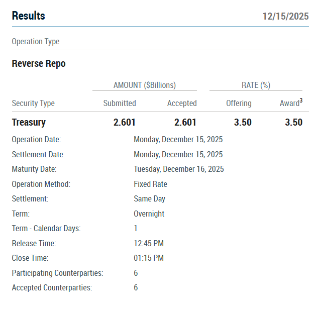This screenshot has width=318, height=310.
Task: Click the "Award" column header
Action: pyautogui.click(x=289, y=104)
